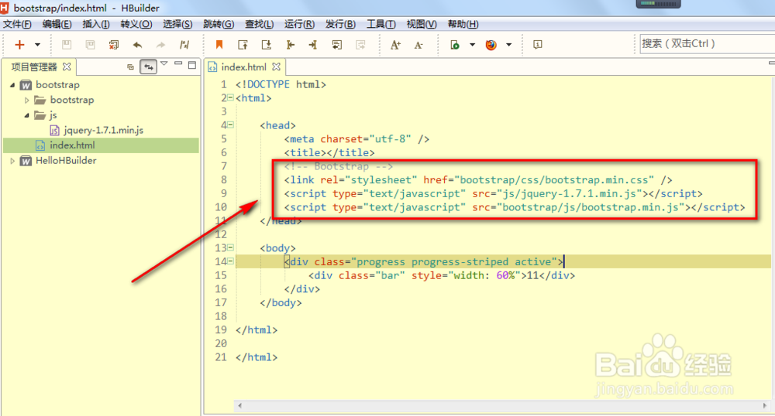Collapse code fold at line 14 div

[x=230, y=261]
